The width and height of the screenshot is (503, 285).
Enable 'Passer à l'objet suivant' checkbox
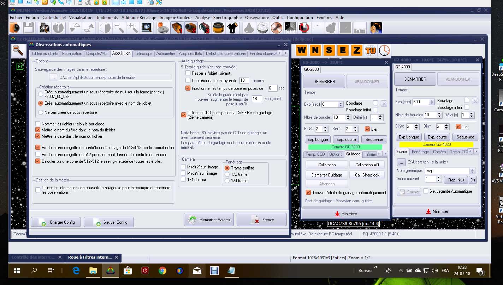coord(188,73)
